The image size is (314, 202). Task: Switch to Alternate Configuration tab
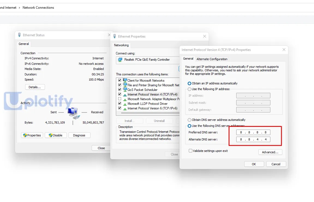tap(212, 59)
